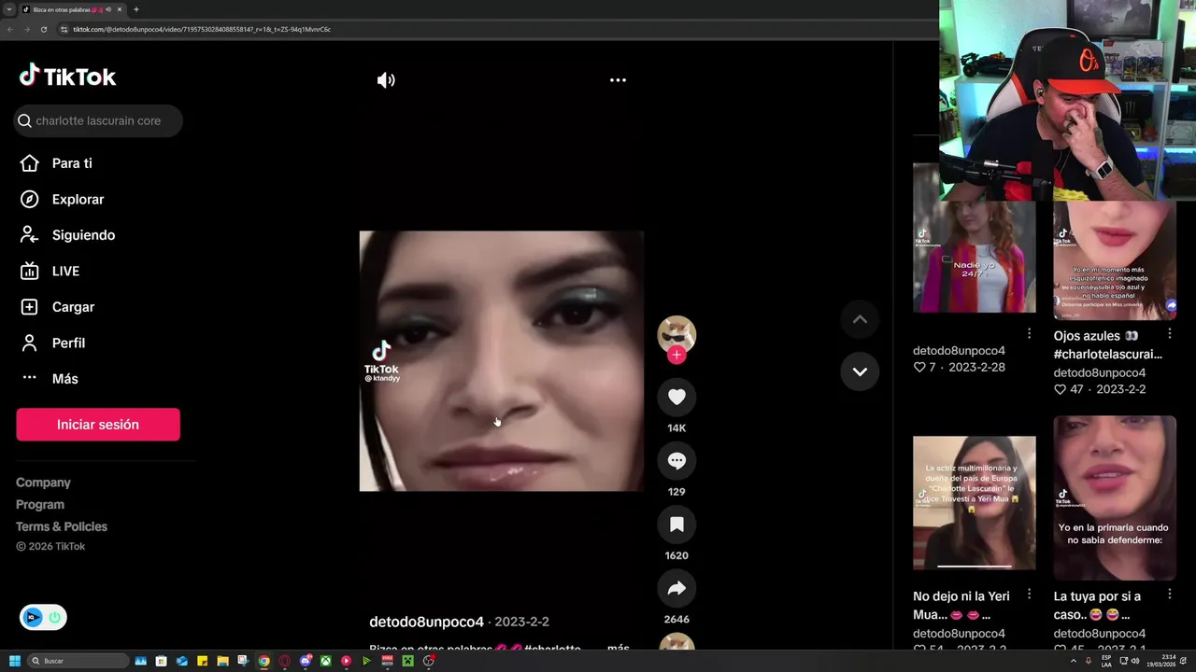This screenshot has width=1196, height=672.
Task: Open the creator's cat avatar profile
Action: 676,333
